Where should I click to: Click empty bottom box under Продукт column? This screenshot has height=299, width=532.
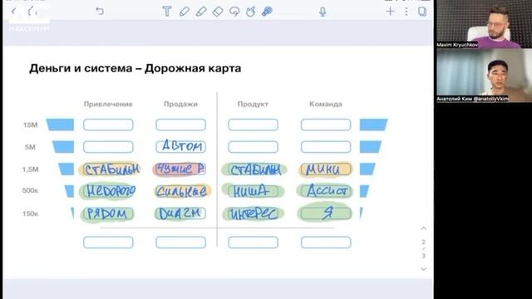point(253,243)
